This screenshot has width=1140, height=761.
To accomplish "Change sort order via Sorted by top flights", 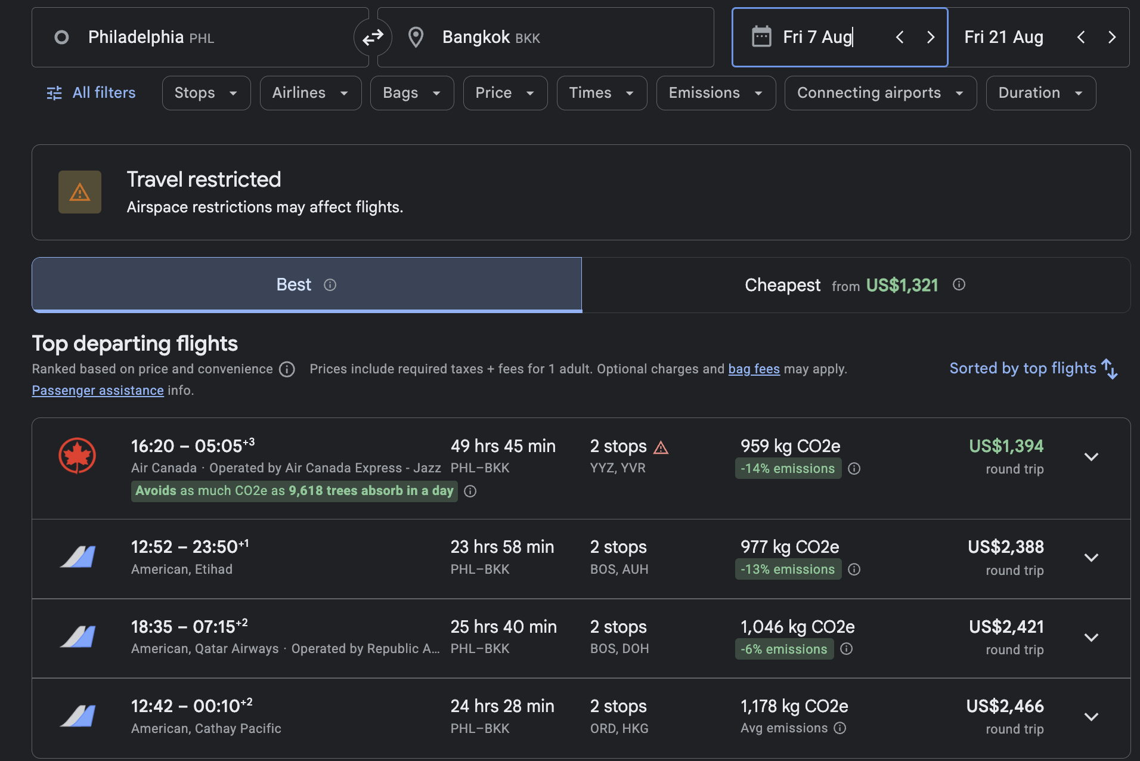I will 1034,369.
